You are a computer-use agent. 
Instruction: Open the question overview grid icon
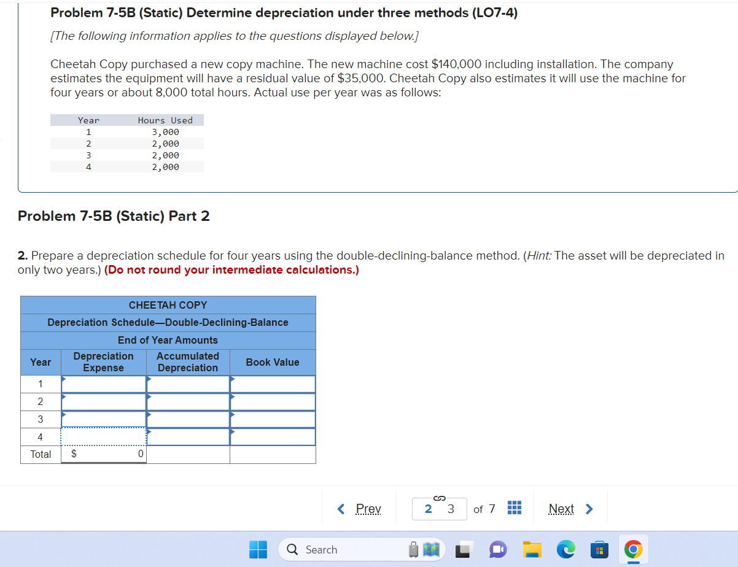(514, 507)
